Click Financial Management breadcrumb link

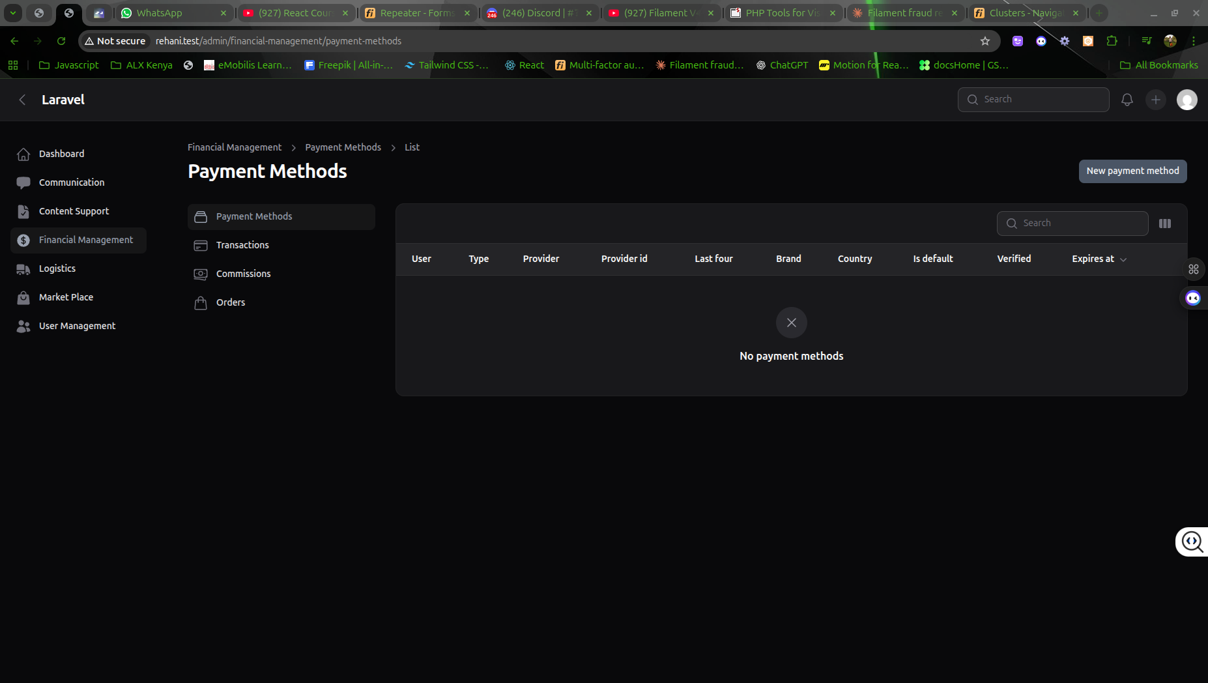235,147
